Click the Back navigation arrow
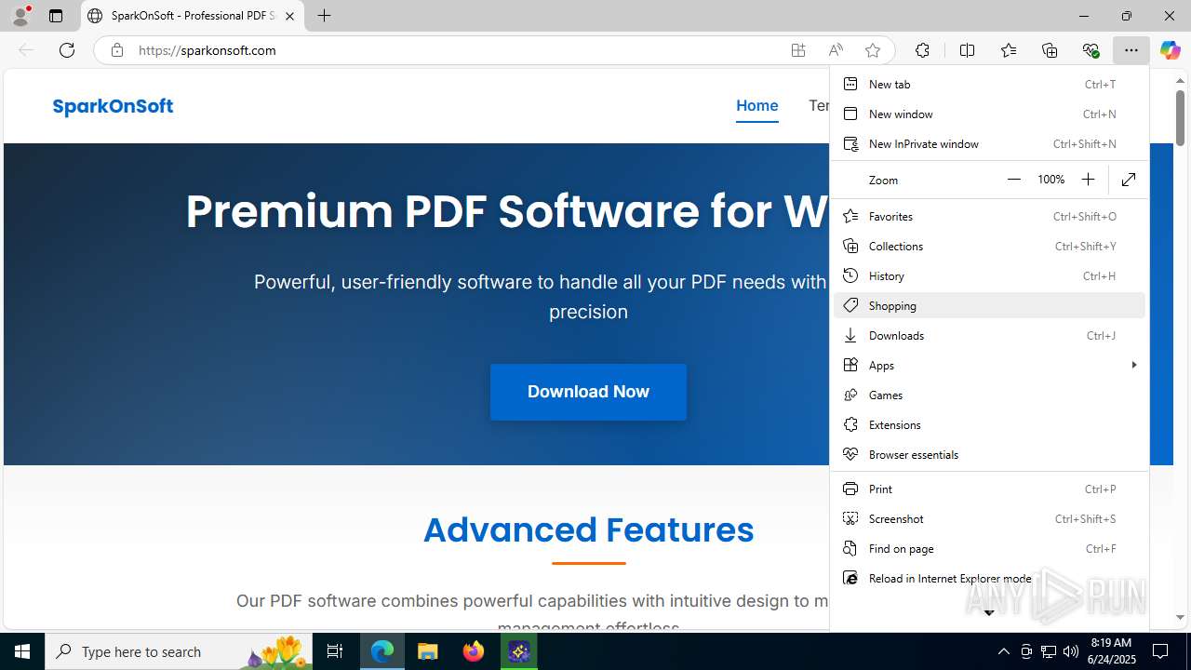Image resolution: width=1191 pixels, height=670 pixels. (x=26, y=50)
